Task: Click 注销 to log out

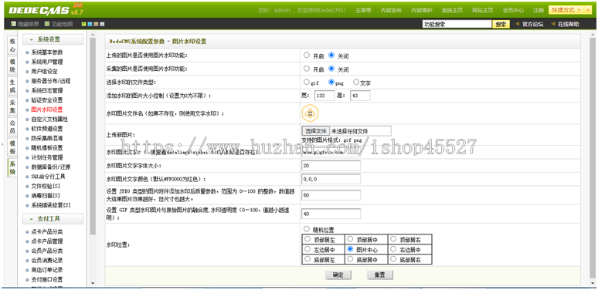Action: (x=539, y=10)
